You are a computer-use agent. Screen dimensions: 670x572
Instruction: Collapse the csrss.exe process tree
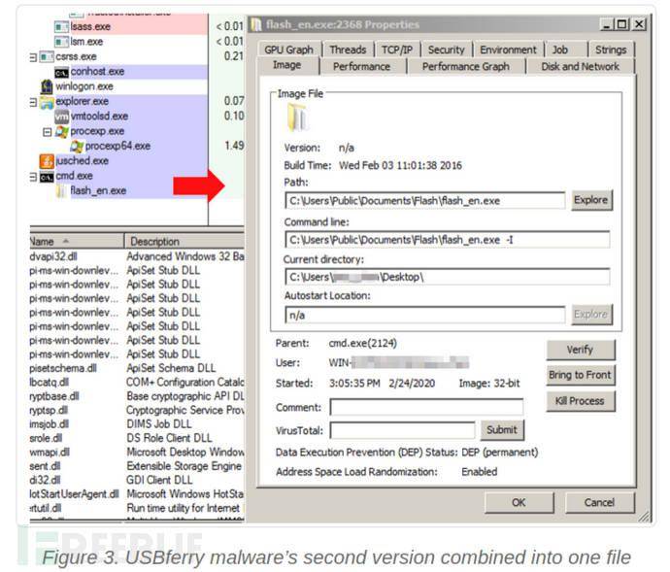[33, 57]
